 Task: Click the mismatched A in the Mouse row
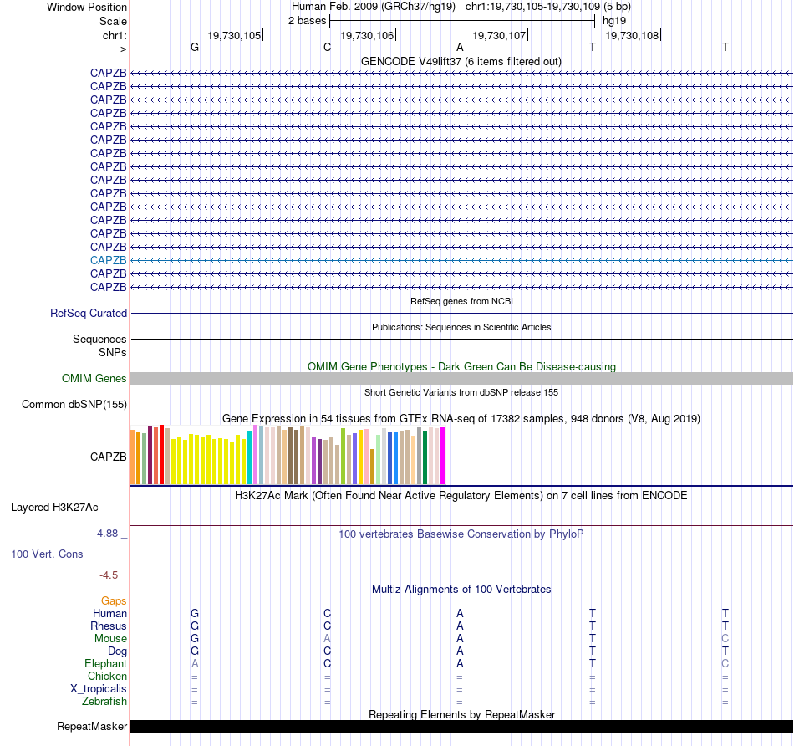[327, 639]
